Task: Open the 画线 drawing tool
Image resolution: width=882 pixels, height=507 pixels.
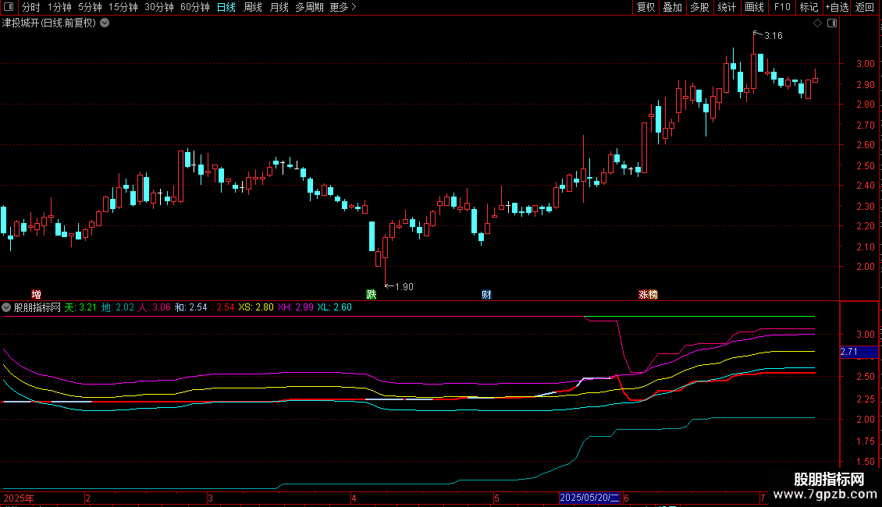Action: (754, 7)
